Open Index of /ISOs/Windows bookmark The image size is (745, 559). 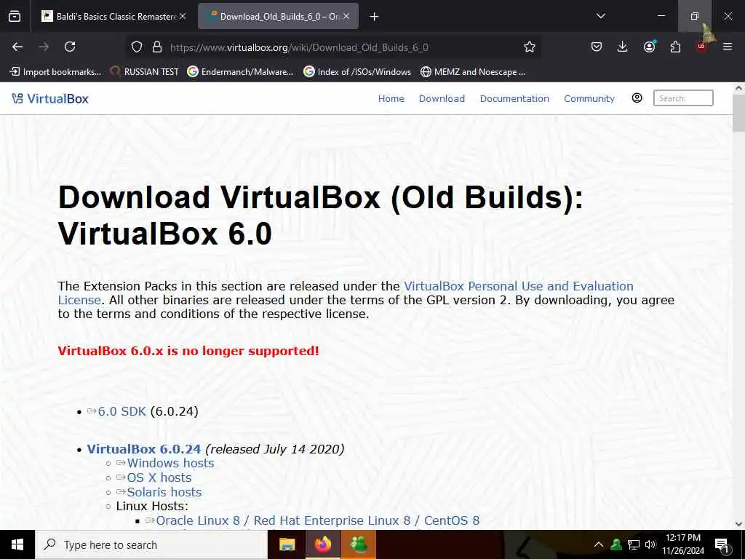pyautogui.click(x=357, y=72)
